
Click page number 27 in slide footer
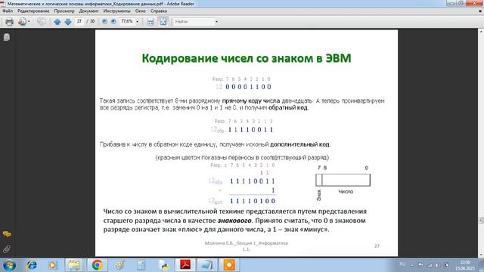click(377, 246)
